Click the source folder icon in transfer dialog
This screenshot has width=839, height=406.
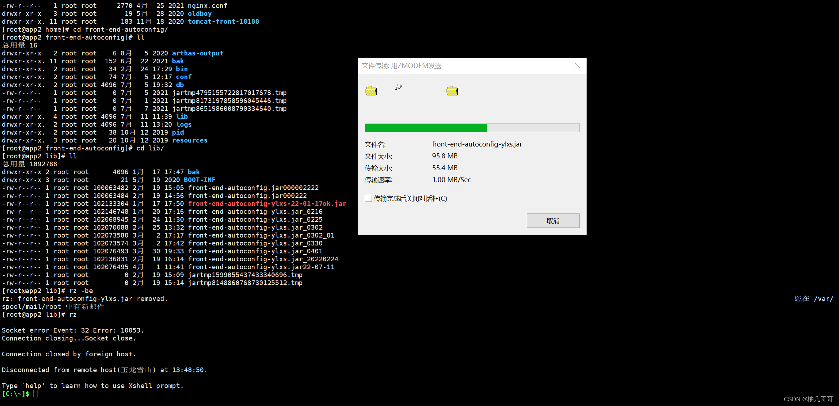click(x=371, y=91)
